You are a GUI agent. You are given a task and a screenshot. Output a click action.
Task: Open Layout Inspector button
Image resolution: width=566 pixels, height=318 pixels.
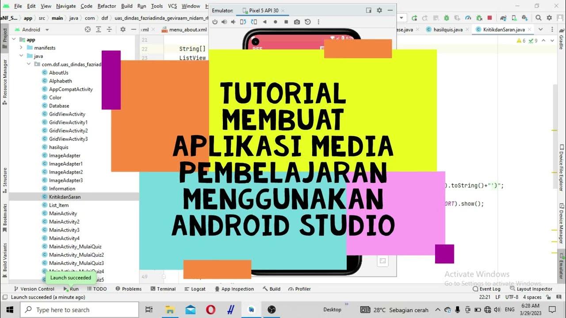coord(531,289)
